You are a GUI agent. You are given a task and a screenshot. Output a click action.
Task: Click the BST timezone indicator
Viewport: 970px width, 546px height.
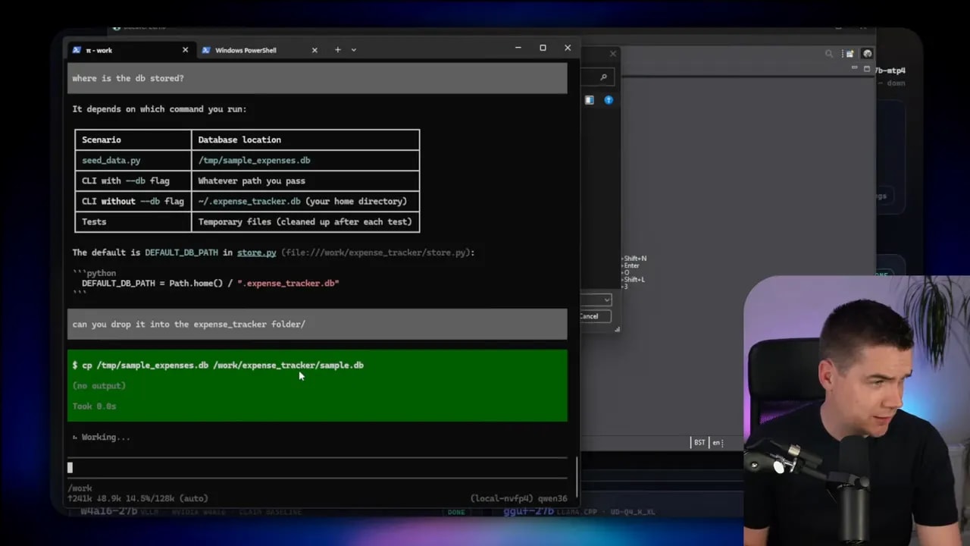699,442
